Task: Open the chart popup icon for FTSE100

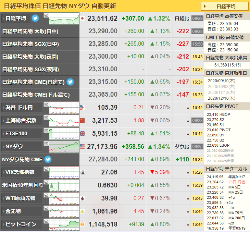Action: tap(46, 130)
